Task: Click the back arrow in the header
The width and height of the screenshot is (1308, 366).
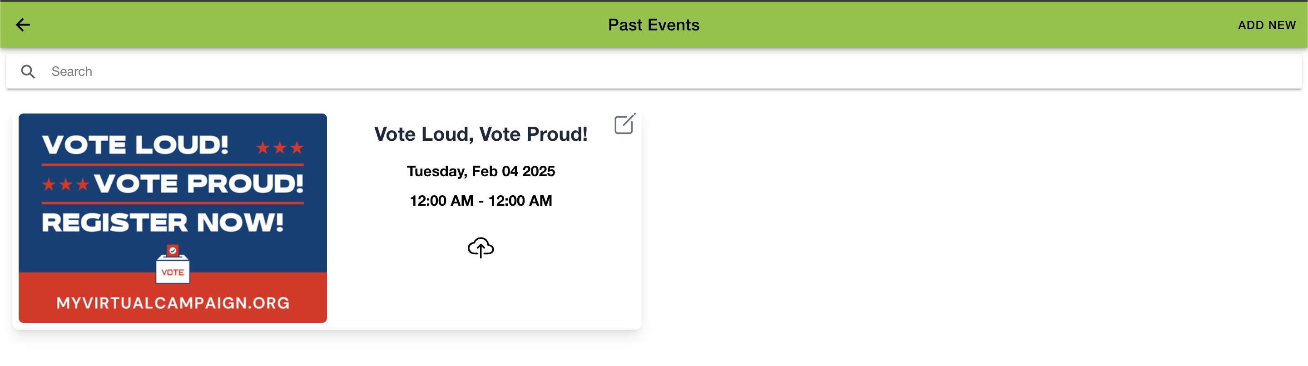Action: 23,25
